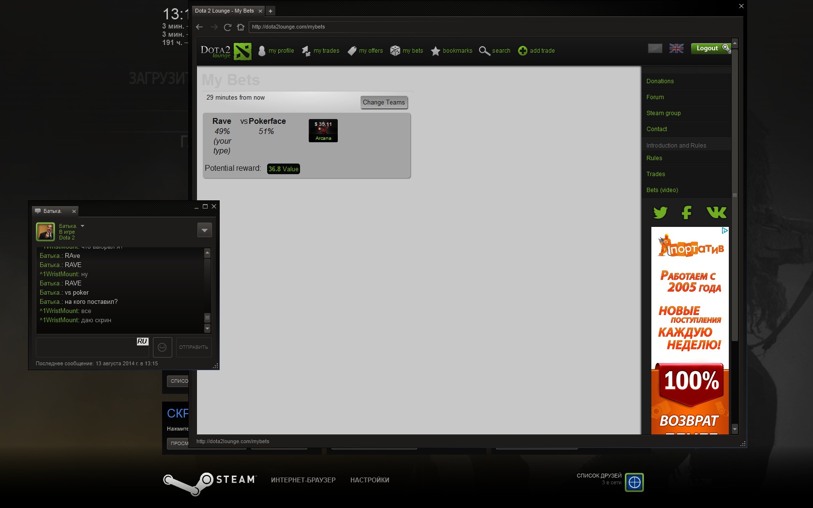Open the emoticon picker in chat
813x508 pixels.
point(163,347)
